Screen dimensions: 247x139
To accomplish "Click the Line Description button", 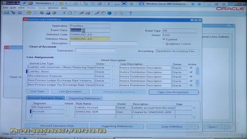I will (x=70, y=92).
